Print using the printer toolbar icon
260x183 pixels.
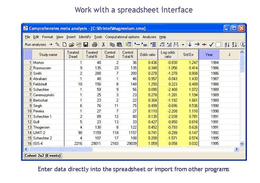[95, 44]
